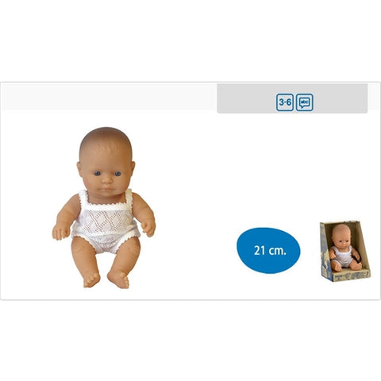Click the large doll's right blue eye

(x=117, y=174)
